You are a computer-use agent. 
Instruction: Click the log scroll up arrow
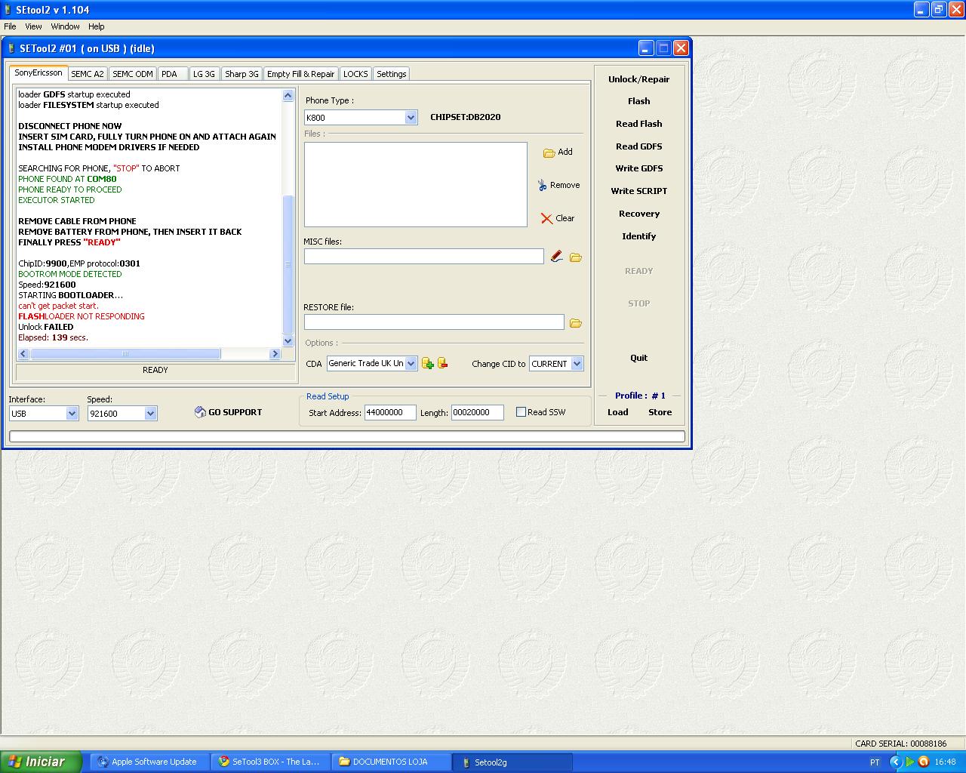[x=288, y=95]
